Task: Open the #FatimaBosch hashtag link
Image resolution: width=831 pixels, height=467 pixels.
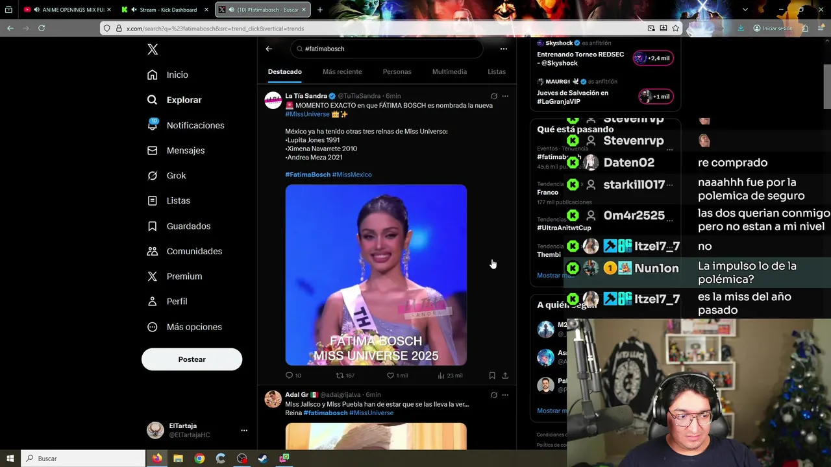Action: pyautogui.click(x=308, y=174)
